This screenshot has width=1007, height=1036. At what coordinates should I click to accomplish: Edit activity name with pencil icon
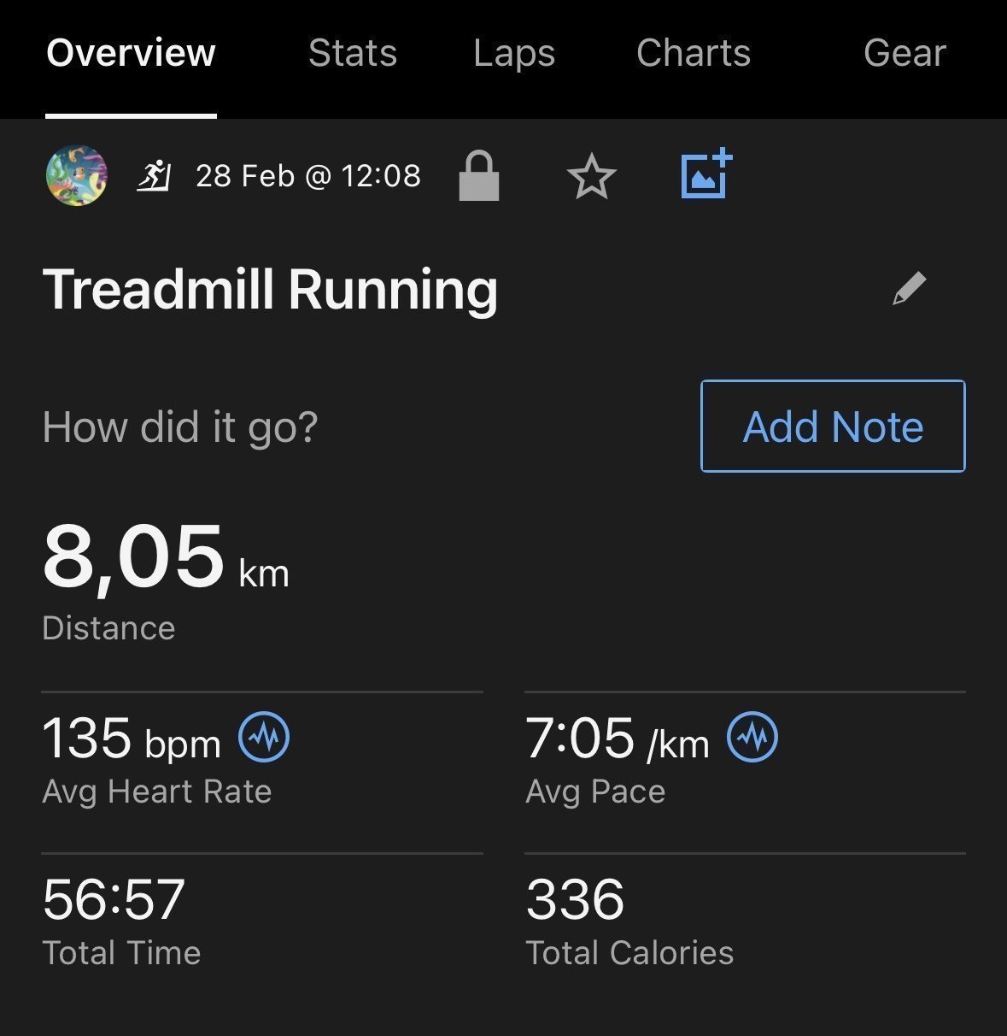(909, 289)
